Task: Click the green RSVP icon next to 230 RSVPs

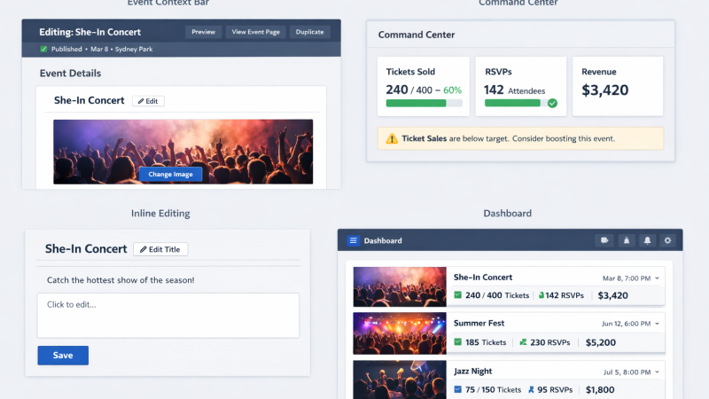Action: (523, 341)
